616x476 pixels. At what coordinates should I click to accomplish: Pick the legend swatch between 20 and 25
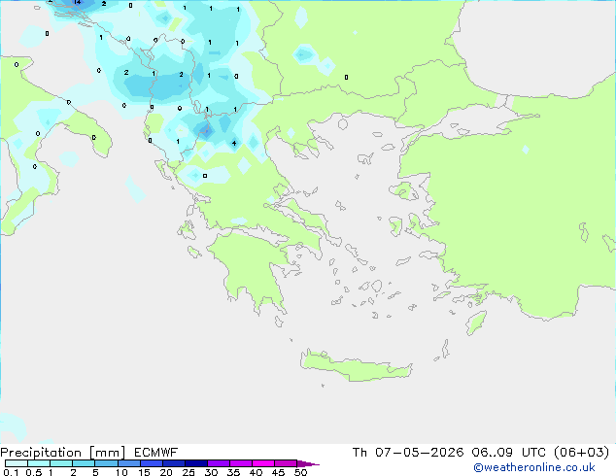pos(174,463)
